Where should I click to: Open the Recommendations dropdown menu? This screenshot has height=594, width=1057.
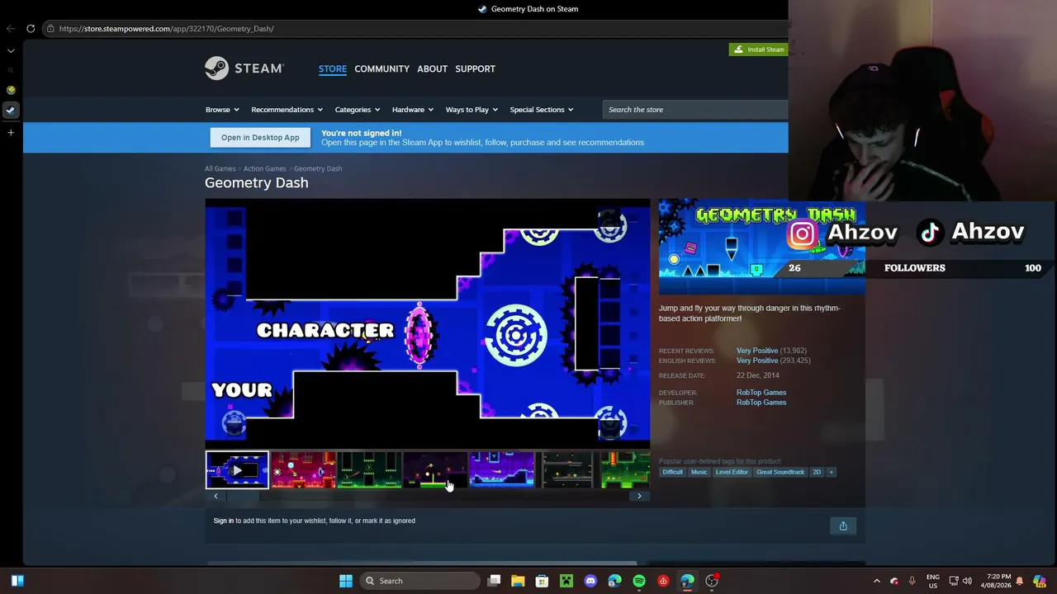pos(287,110)
